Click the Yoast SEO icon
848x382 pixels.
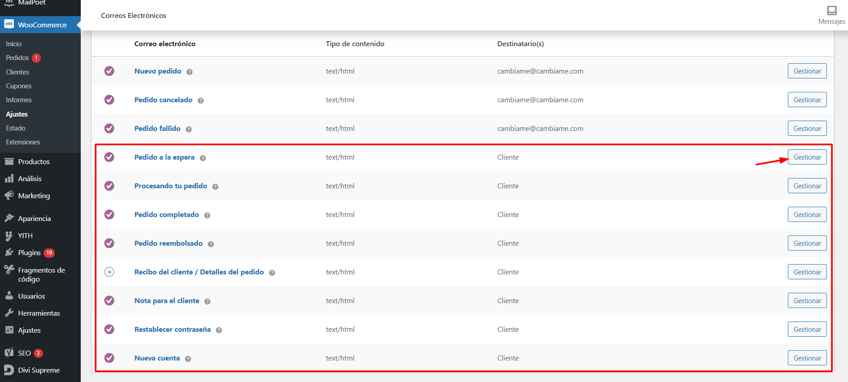[9, 353]
